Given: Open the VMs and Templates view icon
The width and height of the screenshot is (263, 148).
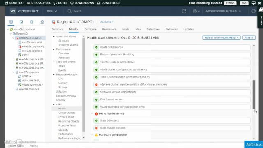Looking at the screenshot, I should coord(21,22).
